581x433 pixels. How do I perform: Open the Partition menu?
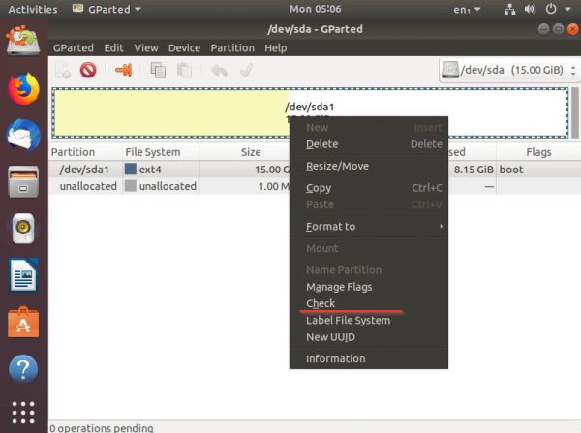[232, 48]
